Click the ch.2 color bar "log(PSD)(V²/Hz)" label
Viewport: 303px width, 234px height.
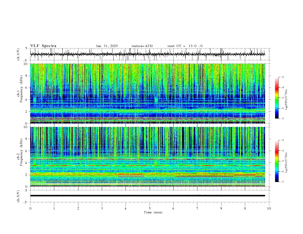[287, 162]
